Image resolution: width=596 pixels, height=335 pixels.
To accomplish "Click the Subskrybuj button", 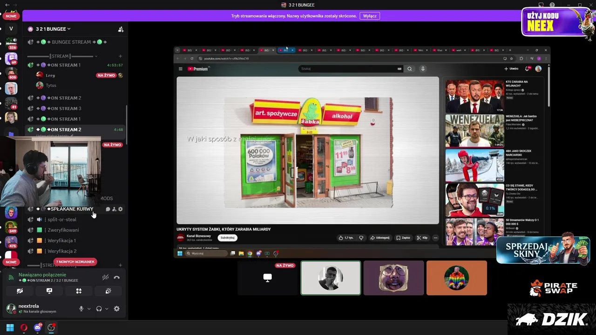I will (x=227, y=238).
